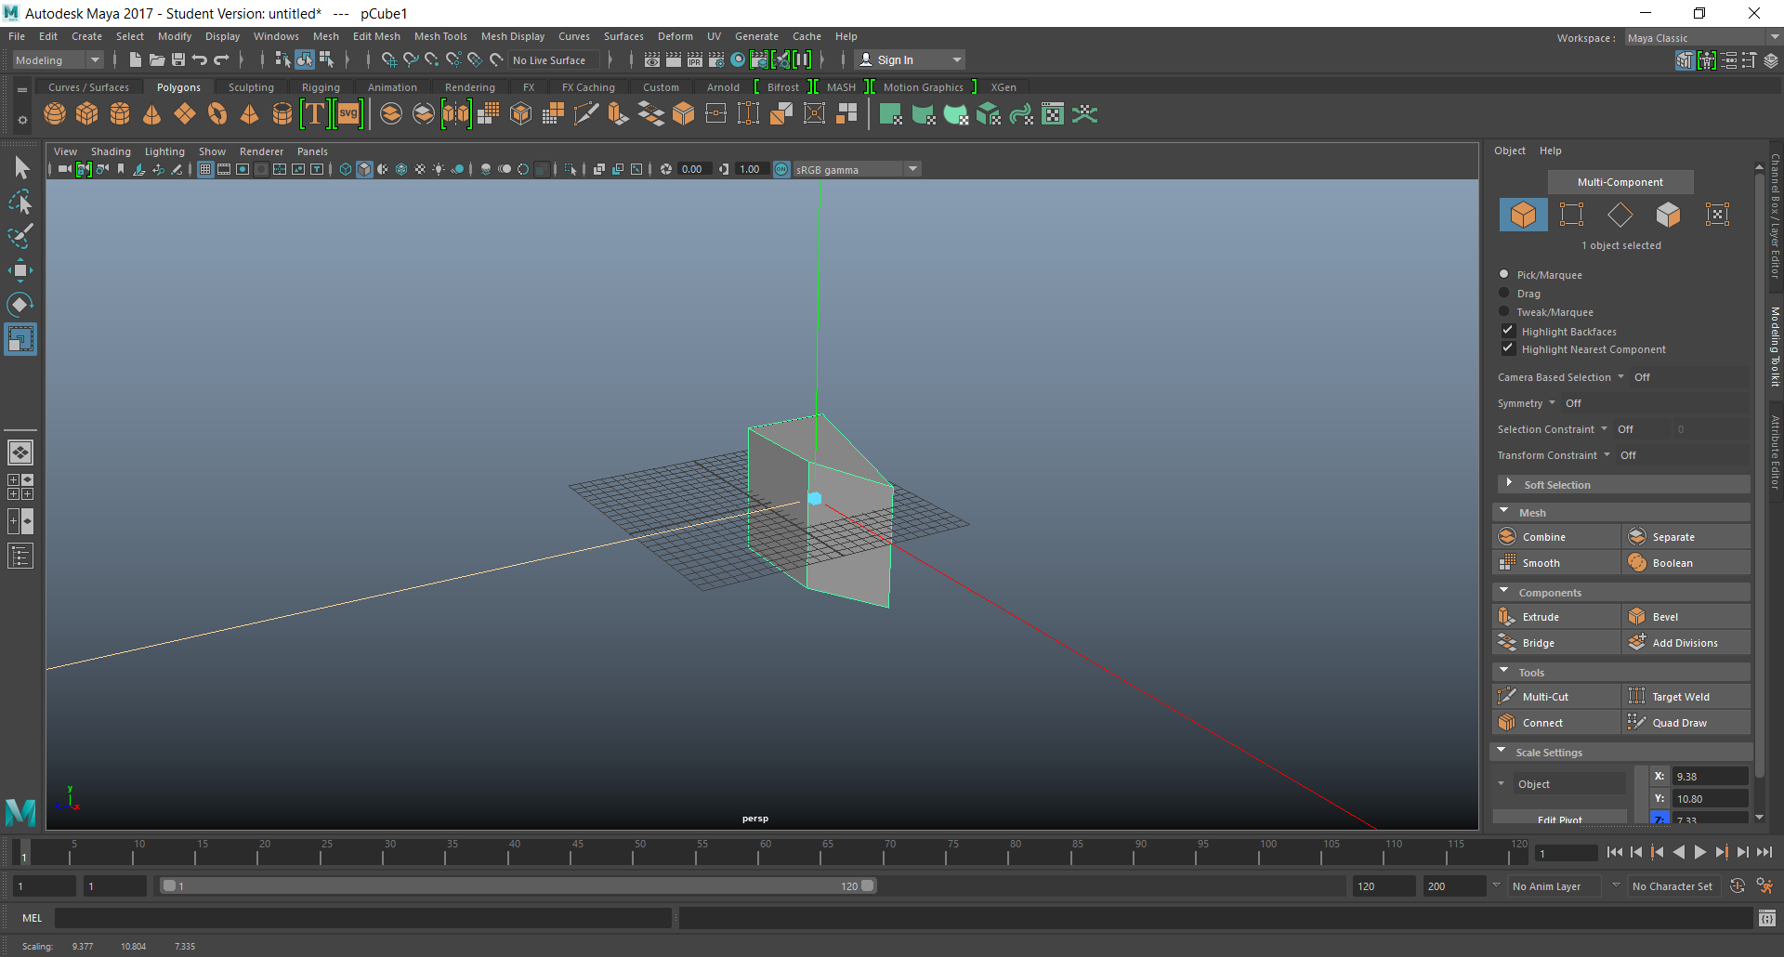Click the MEL command line input

coord(362,918)
